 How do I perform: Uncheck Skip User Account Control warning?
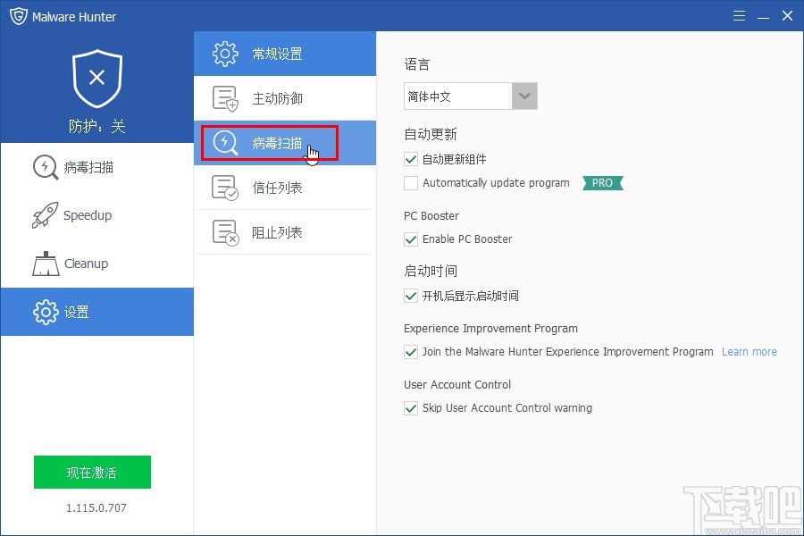411,408
